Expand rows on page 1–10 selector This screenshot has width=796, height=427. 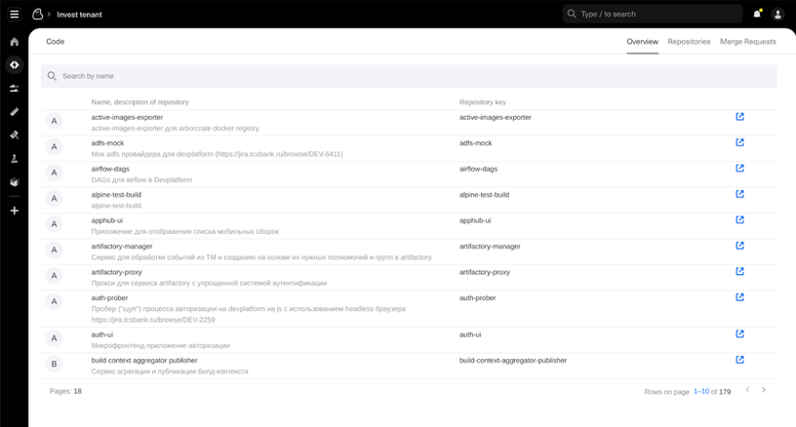point(702,391)
